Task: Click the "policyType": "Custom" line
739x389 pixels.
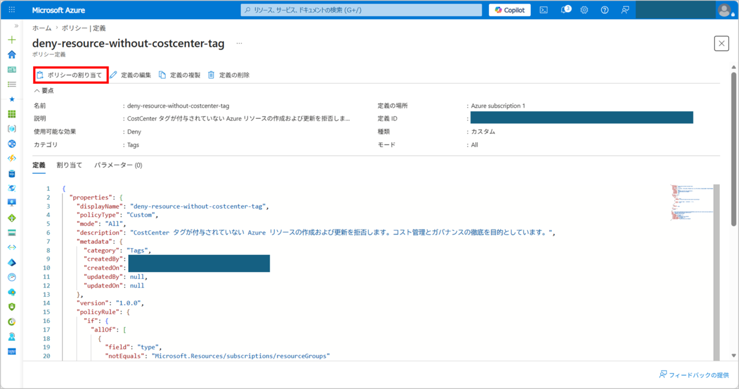Action: (118, 215)
